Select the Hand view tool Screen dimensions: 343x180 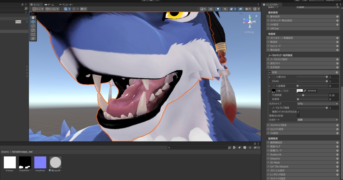(33, 17)
